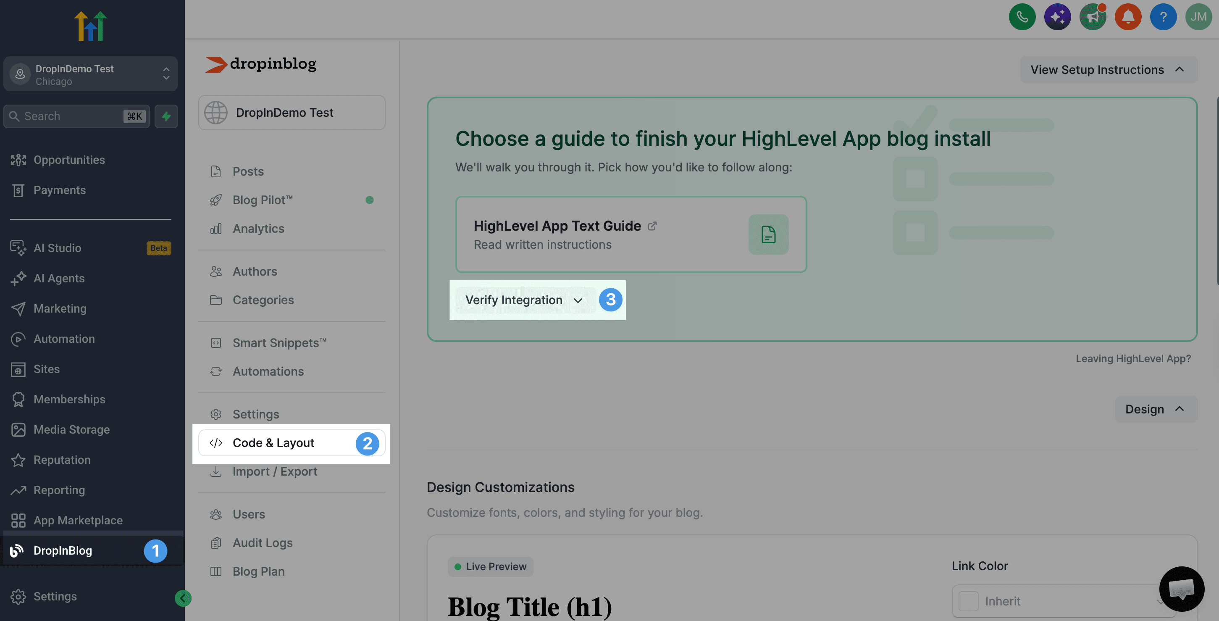This screenshot has height=621, width=1219.
Task: Open Analytics in the dropinblog menu
Action: pos(292,229)
